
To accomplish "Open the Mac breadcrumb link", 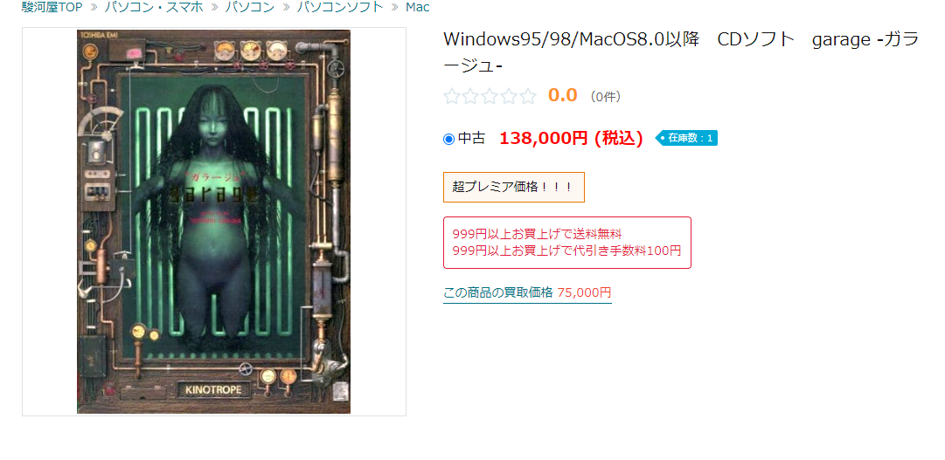I will (x=418, y=7).
